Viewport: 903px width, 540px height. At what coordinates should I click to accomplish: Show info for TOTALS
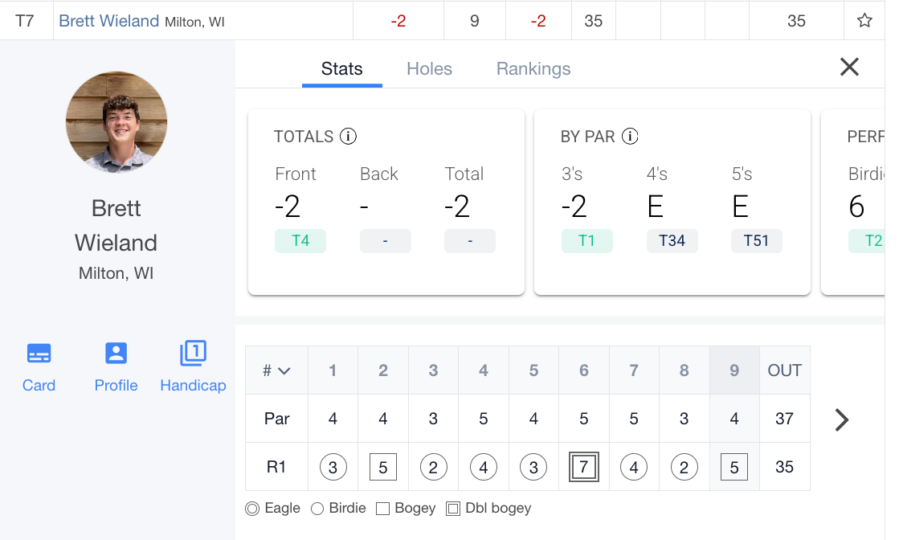[348, 137]
